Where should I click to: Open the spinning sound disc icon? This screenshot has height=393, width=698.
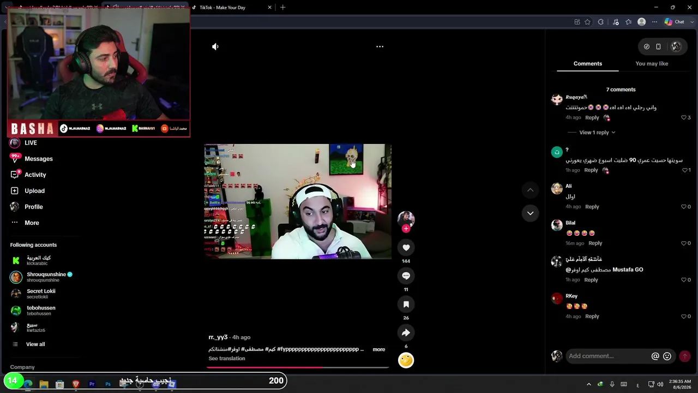406,360
